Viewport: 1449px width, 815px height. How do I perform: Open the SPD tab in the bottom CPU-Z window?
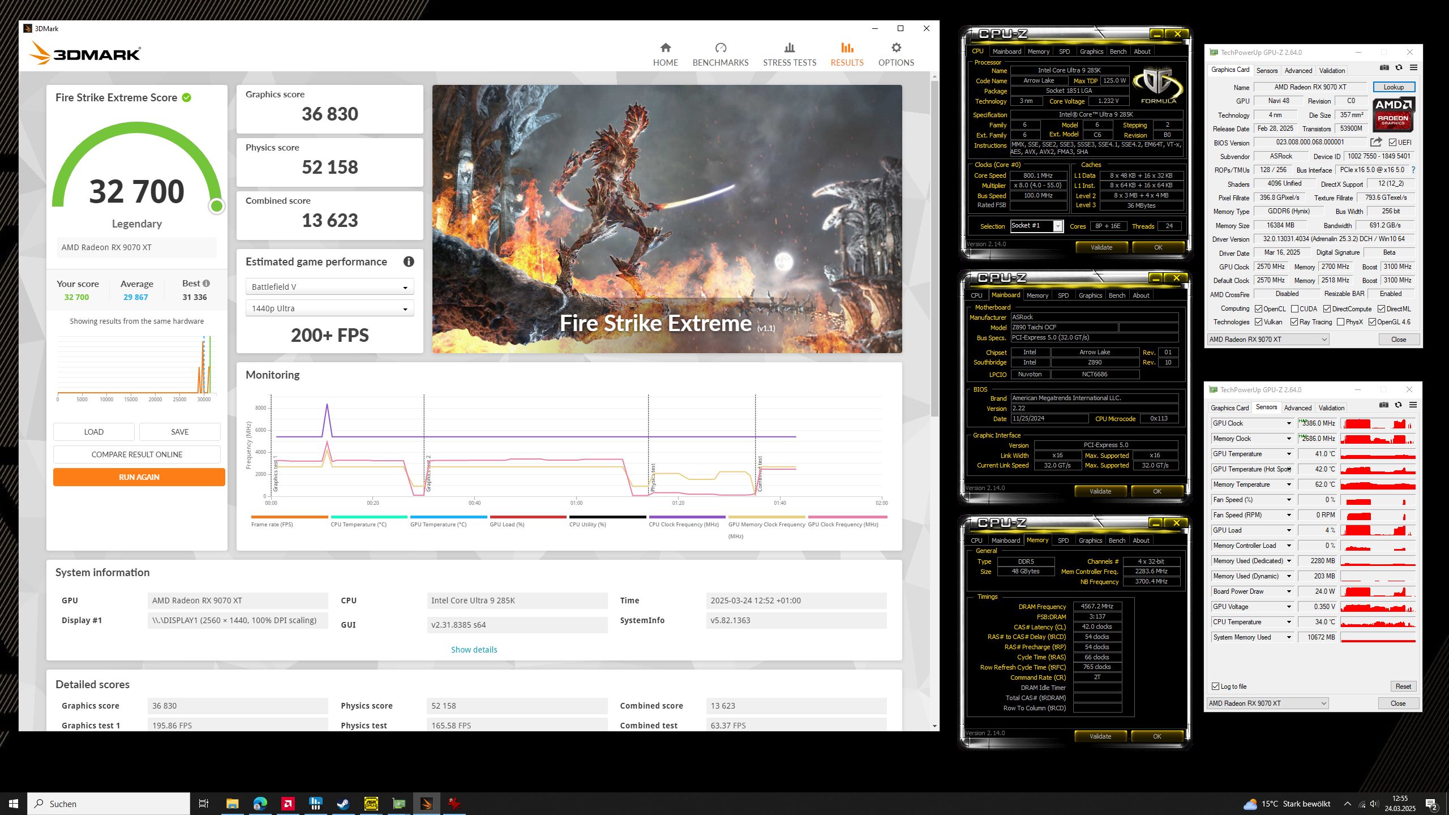click(1064, 541)
